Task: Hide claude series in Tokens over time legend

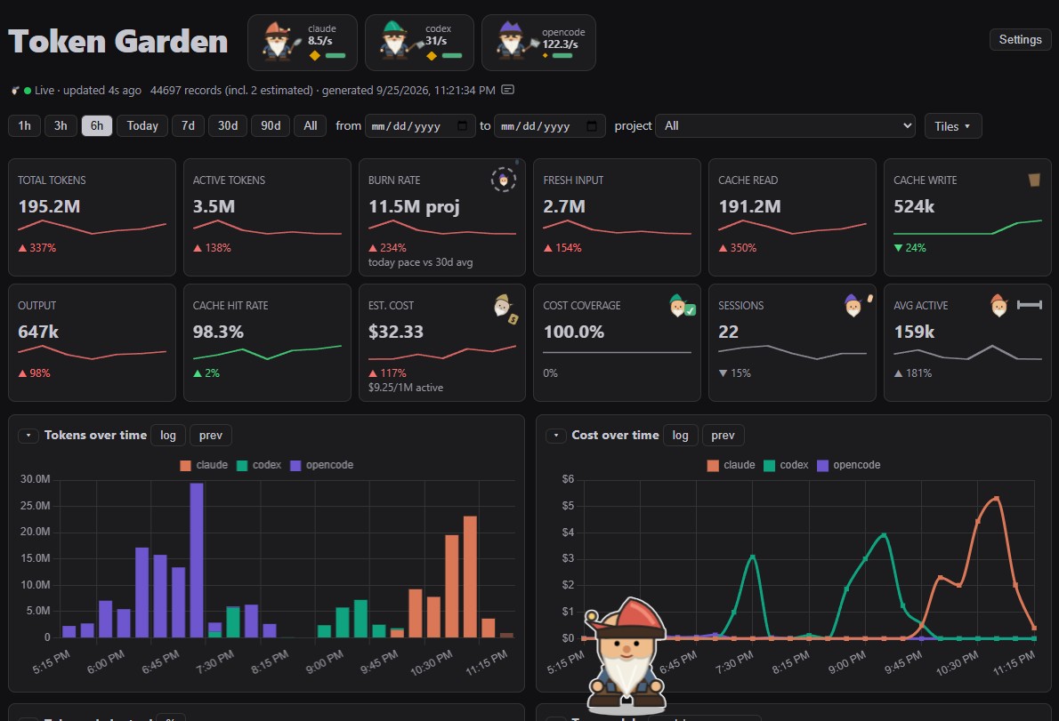Action: pyautogui.click(x=204, y=465)
